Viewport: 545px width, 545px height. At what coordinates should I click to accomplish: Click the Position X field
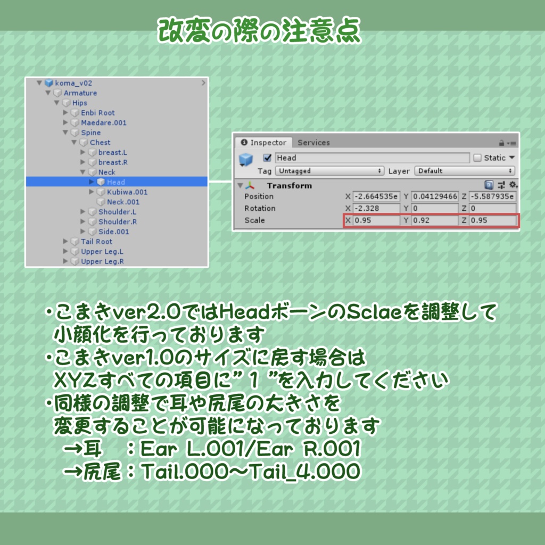click(x=376, y=196)
